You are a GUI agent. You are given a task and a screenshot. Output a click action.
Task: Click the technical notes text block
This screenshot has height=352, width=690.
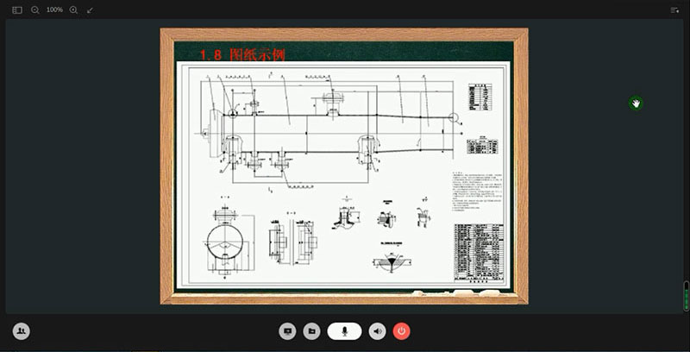(475, 192)
